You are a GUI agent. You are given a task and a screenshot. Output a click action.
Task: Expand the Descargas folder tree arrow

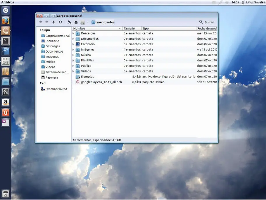73,33
